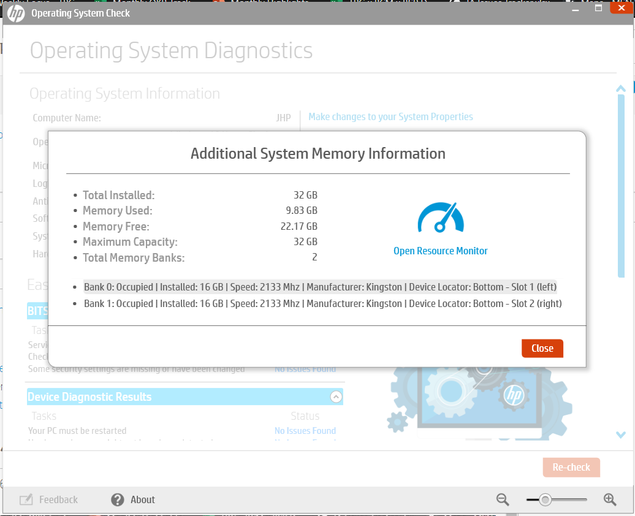The height and width of the screenshot is (516, 635).
Task: Open Make changes to your System Properties
Action: 390,116
